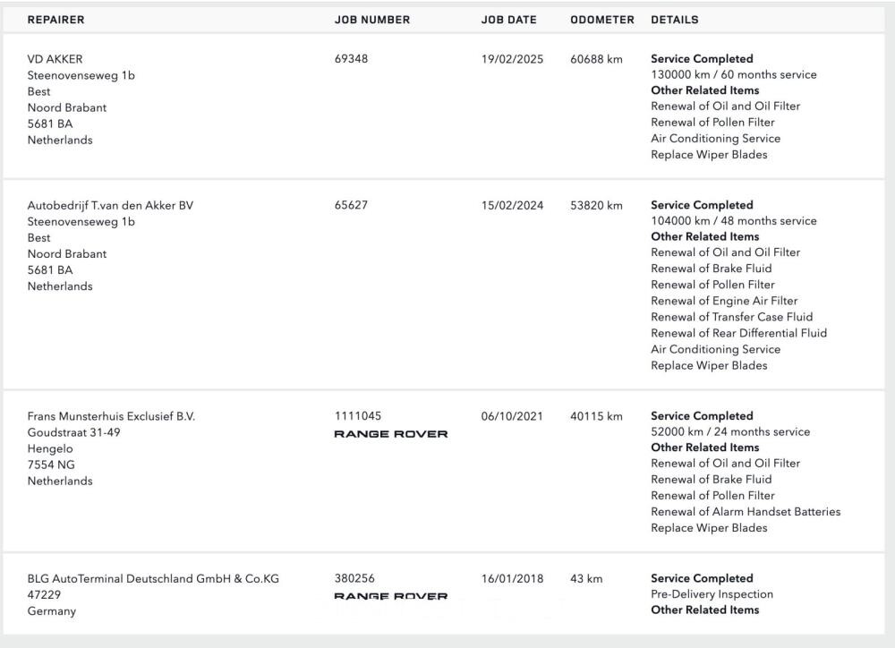Click job number 65627
895x648 pixels.
[351, 205]
